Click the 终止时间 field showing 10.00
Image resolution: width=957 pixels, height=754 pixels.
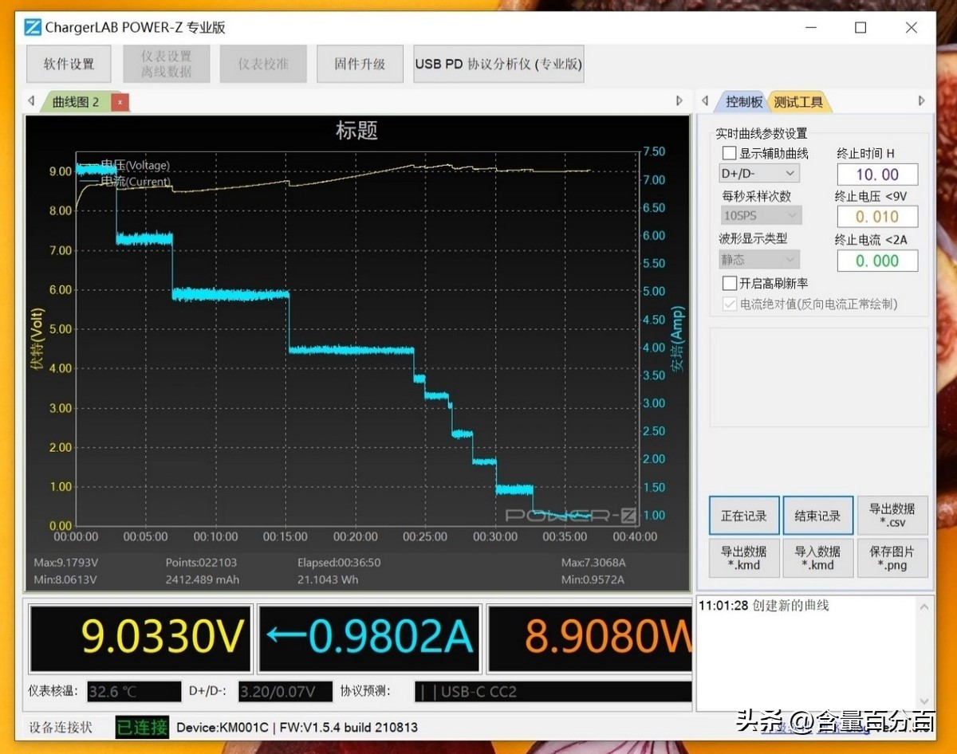point(877,174)
